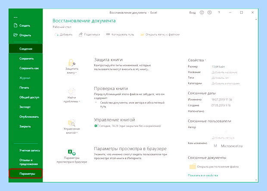This screenshot has height=191, width=267.
Task: Click the Excel file icon beside Сегодня
Action: [x=96, y=126]
